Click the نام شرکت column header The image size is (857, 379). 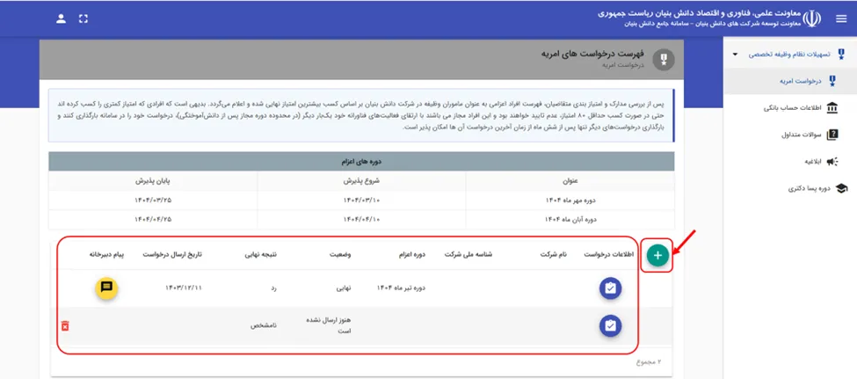(554, 255)
